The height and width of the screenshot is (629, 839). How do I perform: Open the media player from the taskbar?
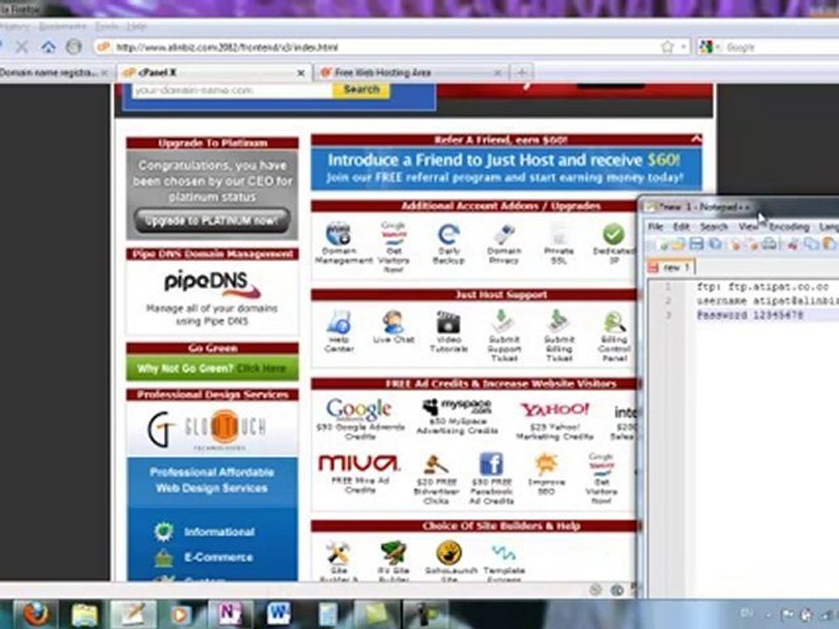182,614
